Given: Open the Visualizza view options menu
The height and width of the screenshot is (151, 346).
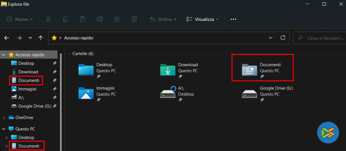Looking at the screenshot, I should (202, 19).
